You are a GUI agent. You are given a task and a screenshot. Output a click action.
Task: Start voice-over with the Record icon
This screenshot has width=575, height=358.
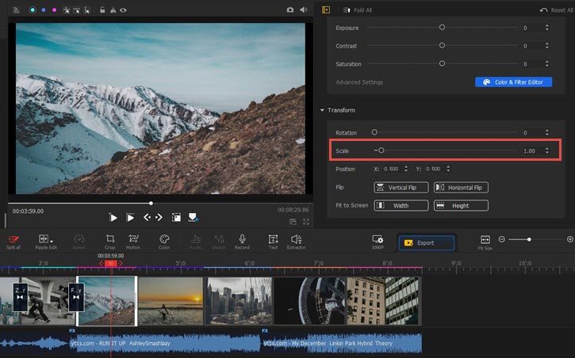[x=242, y=240]
